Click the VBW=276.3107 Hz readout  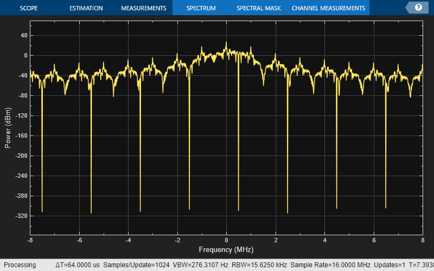(200, 265)
